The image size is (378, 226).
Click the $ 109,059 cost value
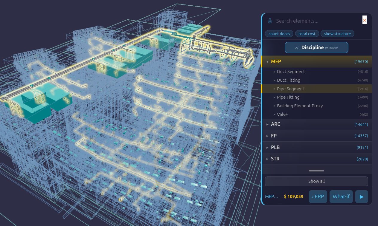coord(294,196)
